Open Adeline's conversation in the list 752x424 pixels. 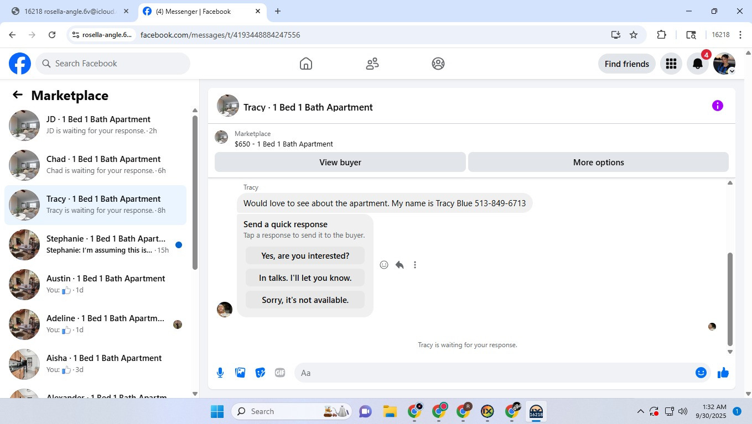pyautogui.click(x=95, y=324)
